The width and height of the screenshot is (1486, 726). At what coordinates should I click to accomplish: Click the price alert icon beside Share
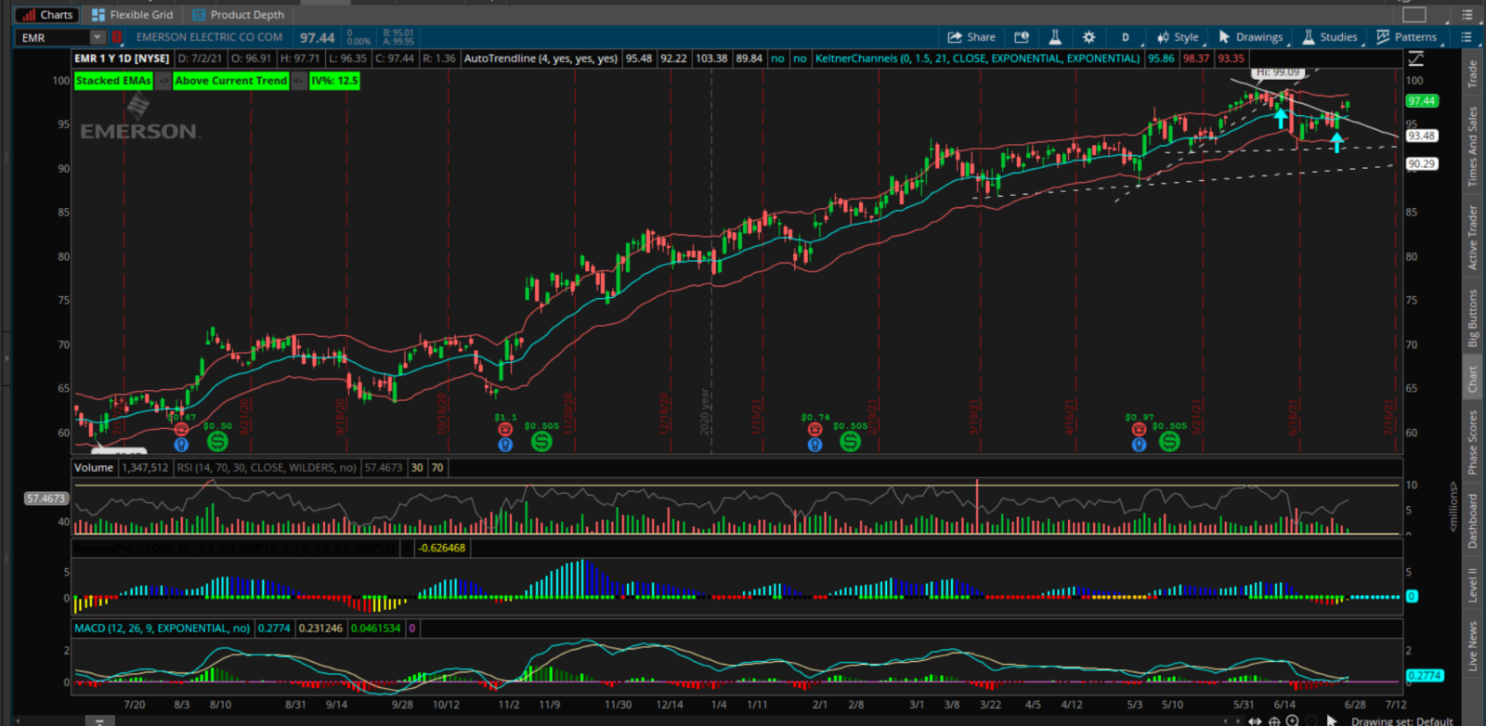[1022, 37]
